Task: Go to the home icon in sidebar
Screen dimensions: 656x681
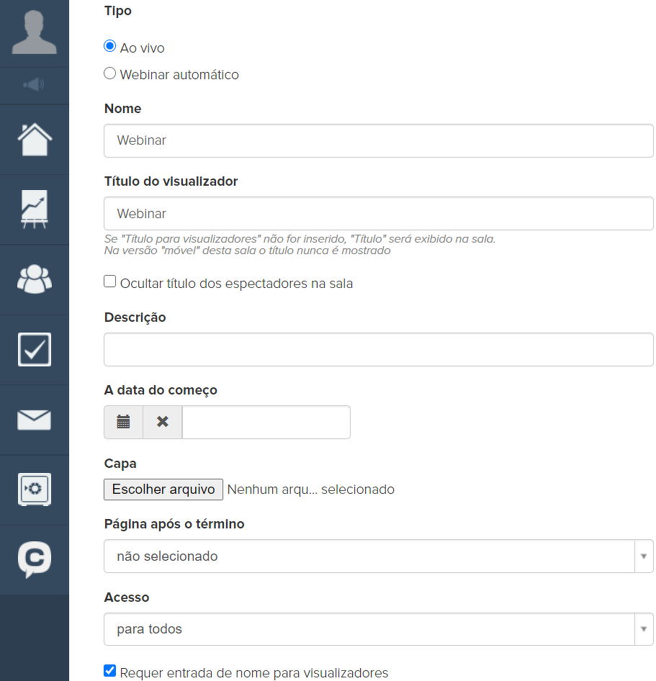Action: click(34, 139)
